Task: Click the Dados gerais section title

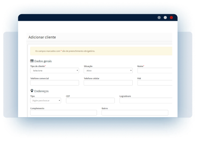Action: [43, 61]
